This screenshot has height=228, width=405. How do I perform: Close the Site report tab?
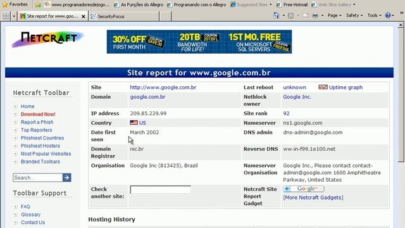click(x=84, y=16)
